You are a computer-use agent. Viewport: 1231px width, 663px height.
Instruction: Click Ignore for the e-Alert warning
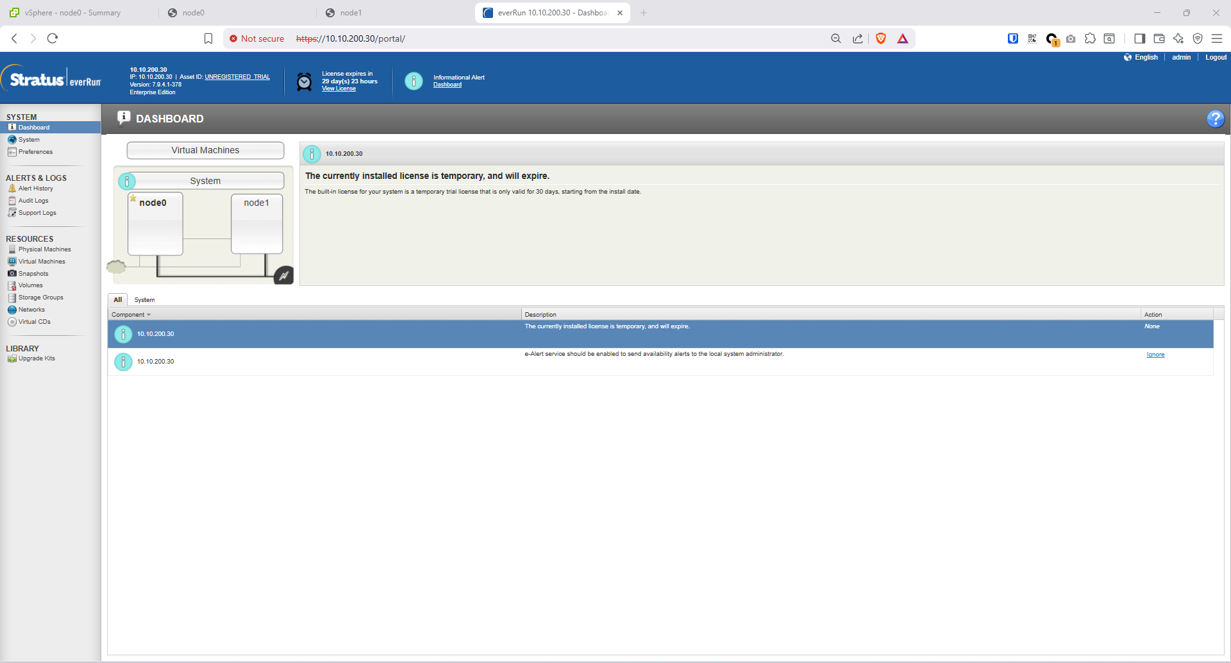pyautogui.click(x=1155, y=355)
